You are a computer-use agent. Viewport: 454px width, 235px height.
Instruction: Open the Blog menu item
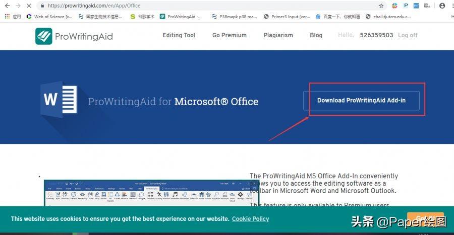pyautogui.click(x=316, y=35)
